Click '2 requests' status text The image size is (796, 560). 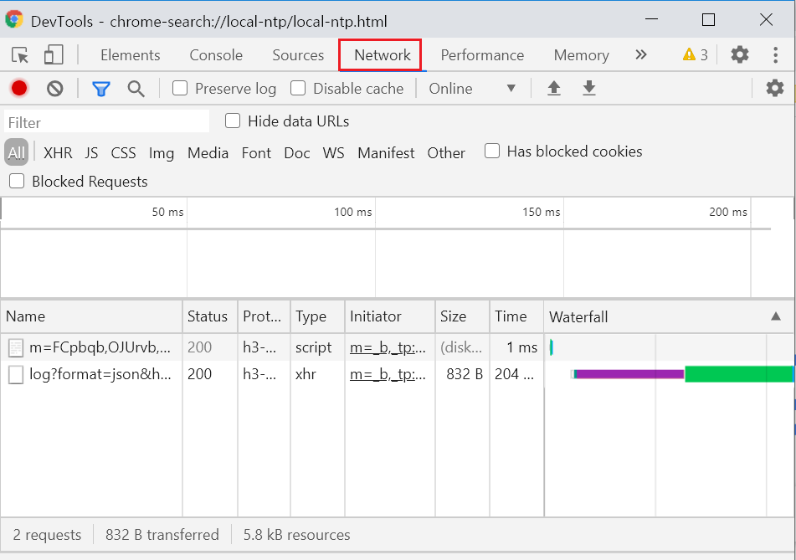click(x=47, y=535)
